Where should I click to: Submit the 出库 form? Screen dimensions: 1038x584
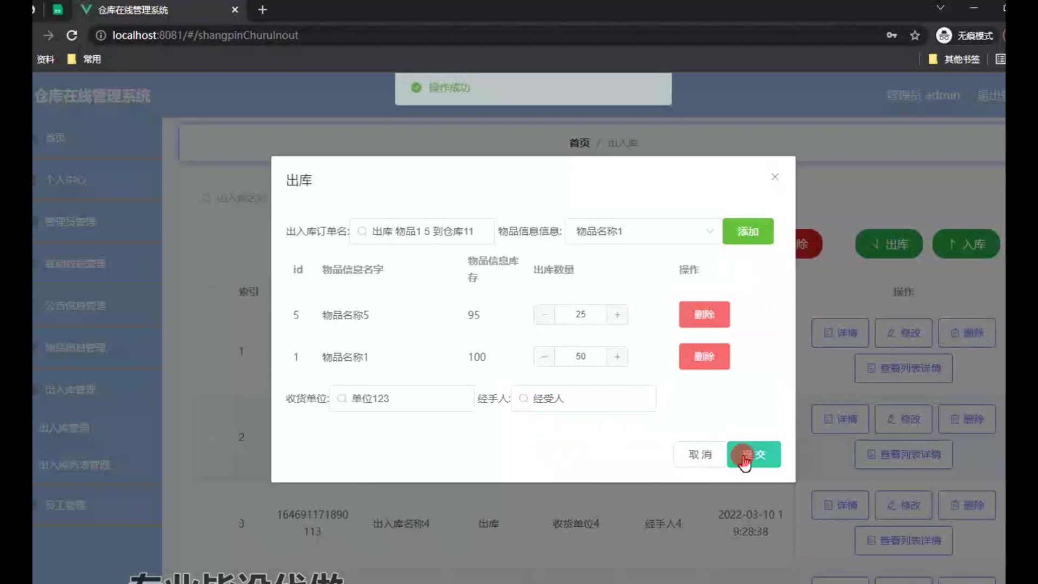(754, 455)
